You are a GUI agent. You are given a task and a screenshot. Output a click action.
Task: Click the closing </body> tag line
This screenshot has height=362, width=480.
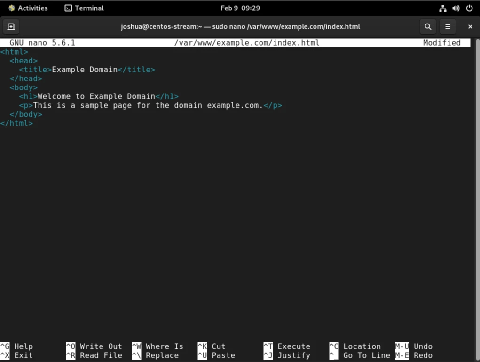tap(26, 114)
